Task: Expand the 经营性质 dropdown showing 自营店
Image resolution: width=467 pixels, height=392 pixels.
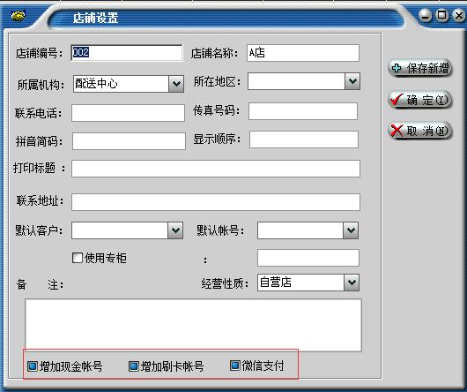Action: 352,283
